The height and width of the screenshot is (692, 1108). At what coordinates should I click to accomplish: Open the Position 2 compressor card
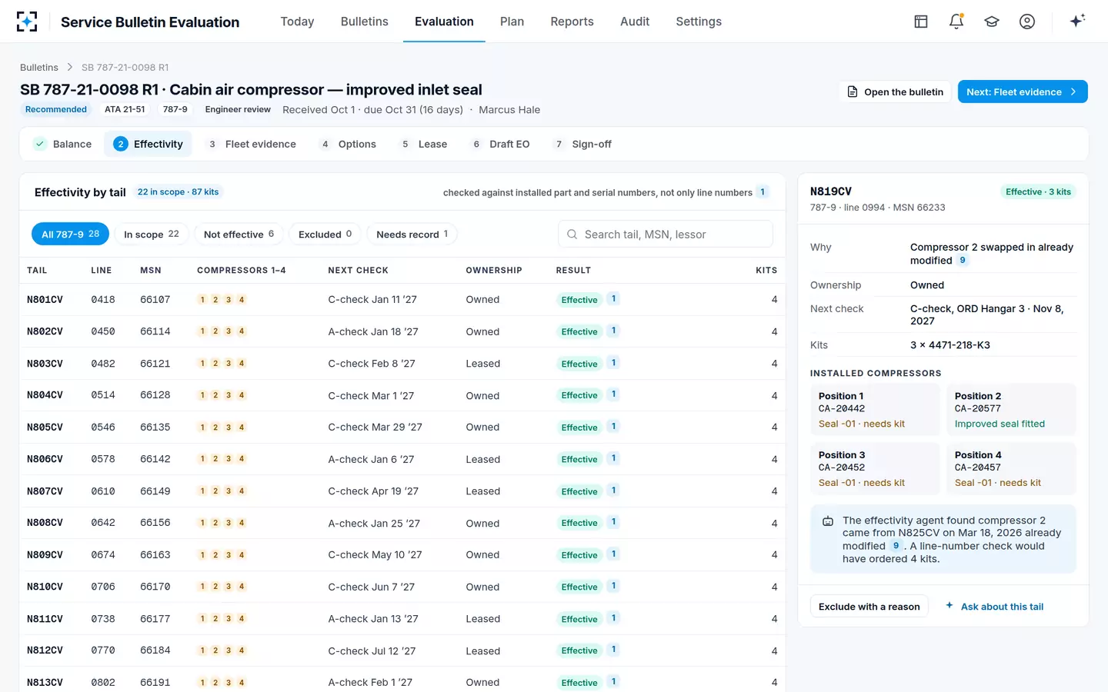[1011, 410]
